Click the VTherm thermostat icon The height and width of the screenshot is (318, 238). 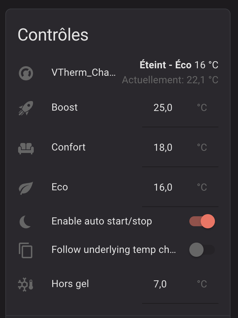[x=26, y=73]
